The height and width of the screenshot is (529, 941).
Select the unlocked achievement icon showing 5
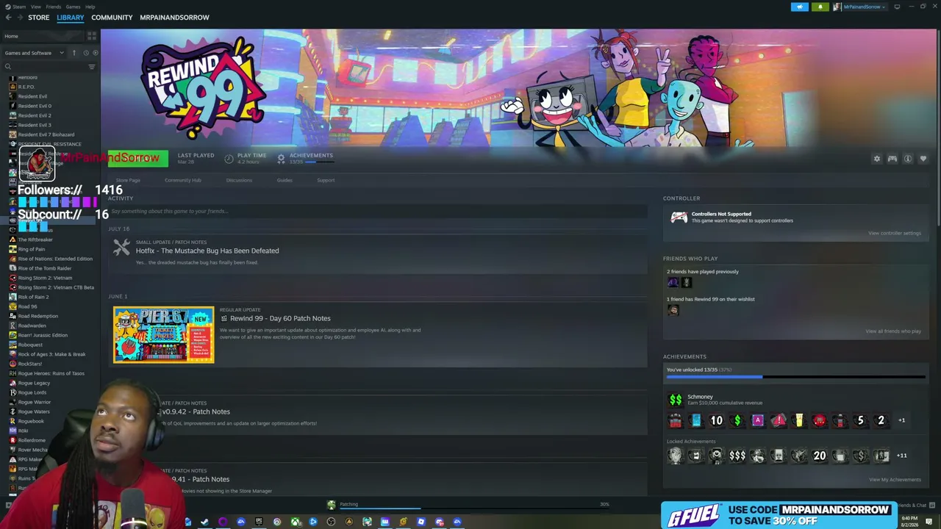click(x=860, y=420)
